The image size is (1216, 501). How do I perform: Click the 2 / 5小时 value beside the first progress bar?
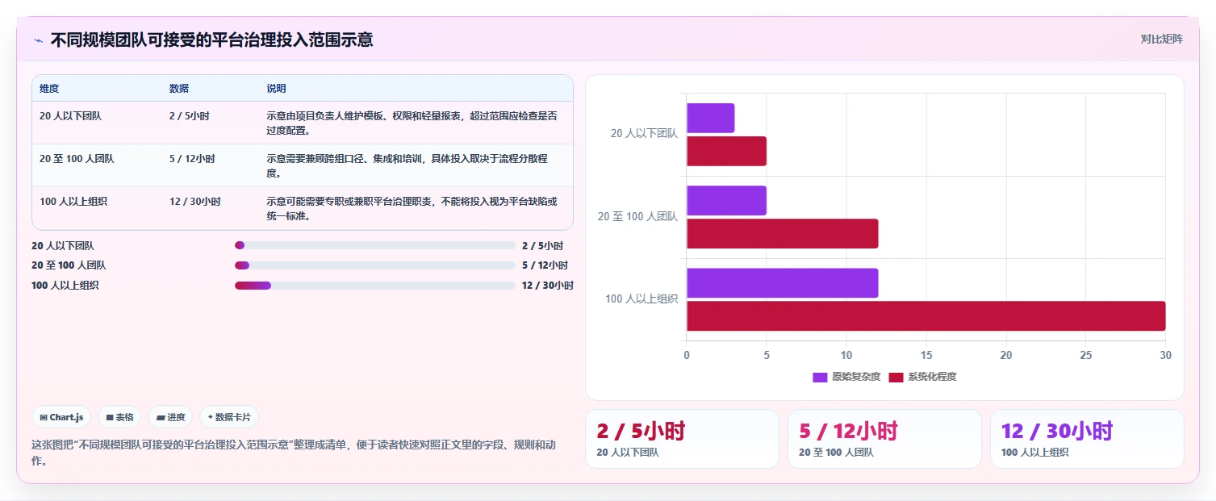pos(542,245)
